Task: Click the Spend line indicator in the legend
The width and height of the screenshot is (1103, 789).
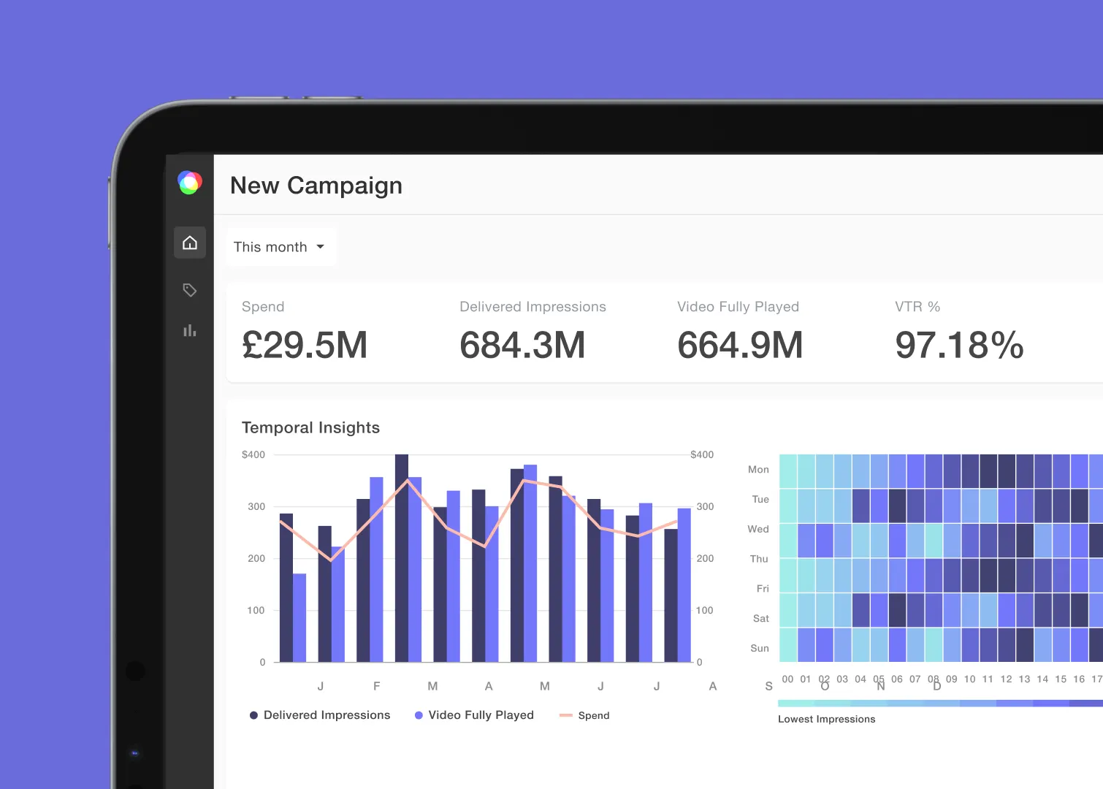Action: tap(566, 715)
